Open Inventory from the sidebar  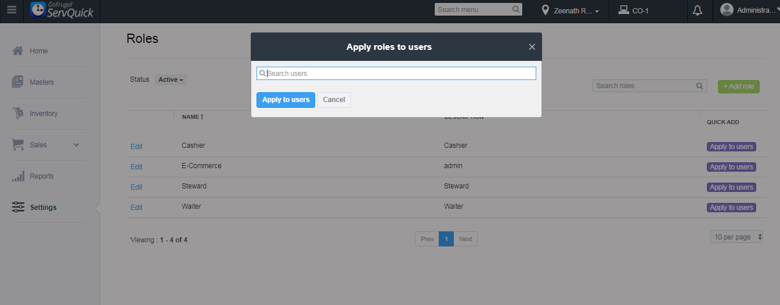[44, 114]
